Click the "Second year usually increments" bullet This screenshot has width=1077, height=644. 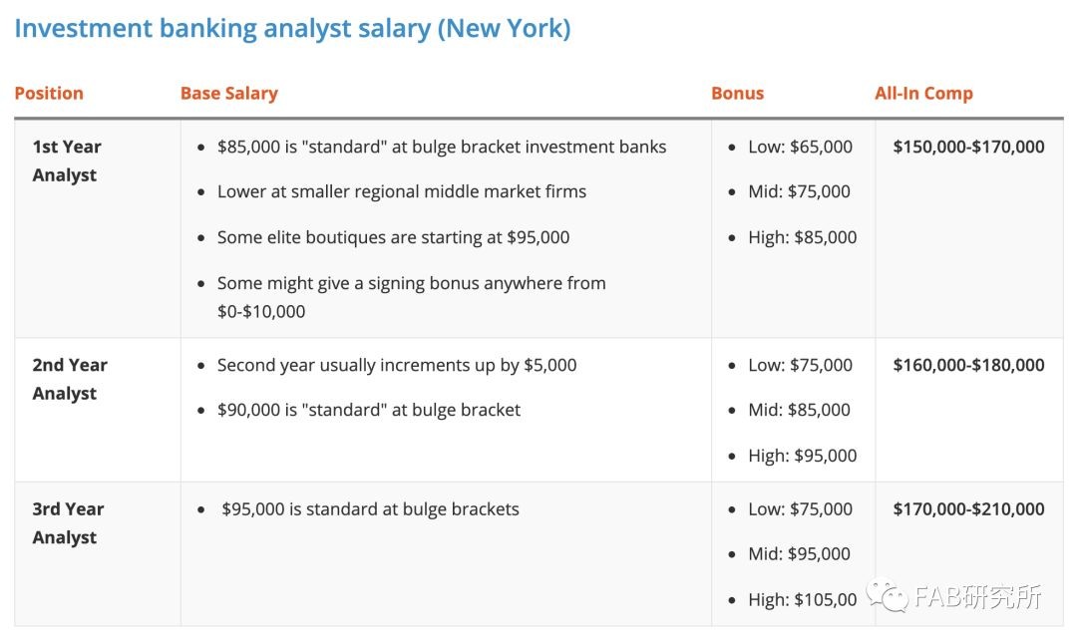(397, 365)
